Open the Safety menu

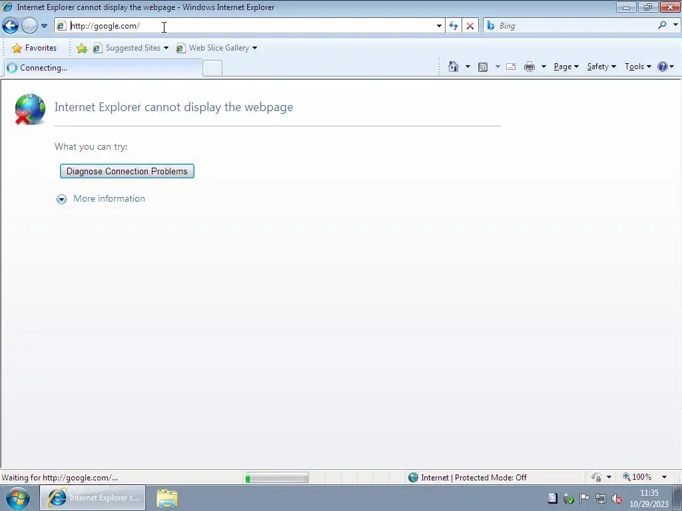(601, 67)
